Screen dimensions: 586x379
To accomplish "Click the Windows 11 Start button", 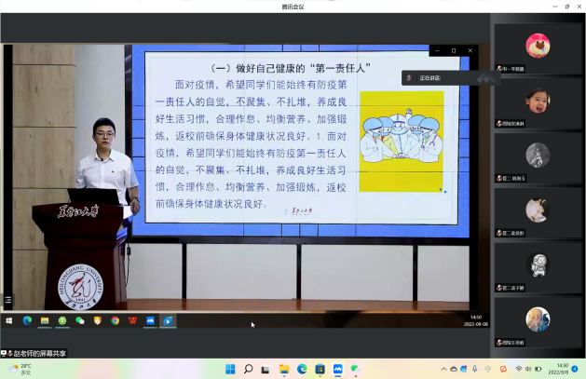I will tap(230, 369).
